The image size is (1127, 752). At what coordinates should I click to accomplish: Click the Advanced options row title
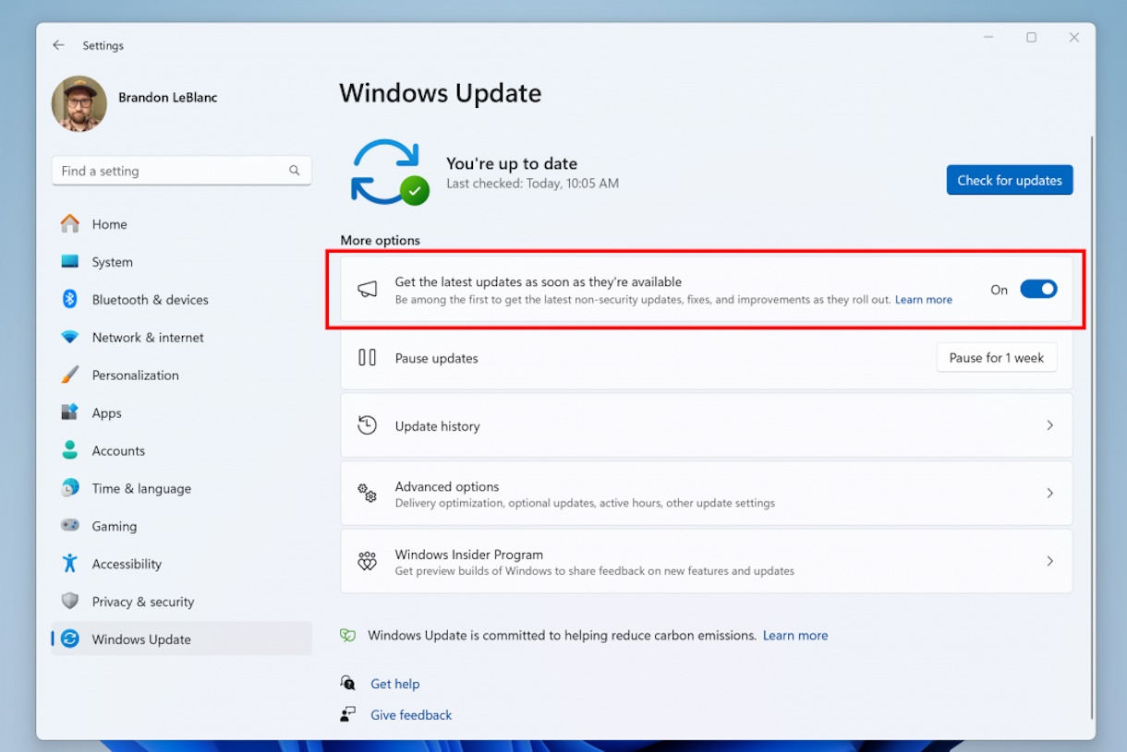pyautogui.click(x=447, y=486)
